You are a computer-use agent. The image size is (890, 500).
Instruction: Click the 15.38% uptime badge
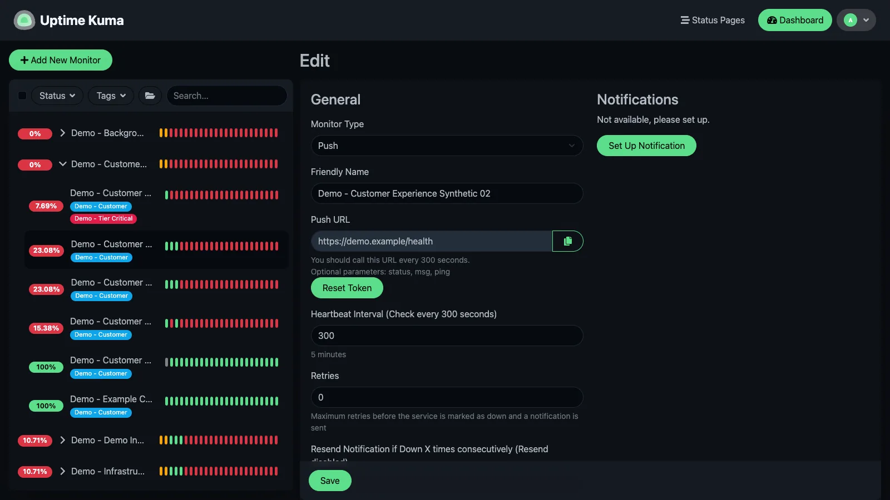pos(46,328)
